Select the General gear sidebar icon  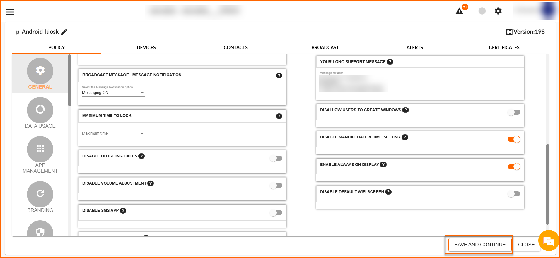[x=40, y=71]
